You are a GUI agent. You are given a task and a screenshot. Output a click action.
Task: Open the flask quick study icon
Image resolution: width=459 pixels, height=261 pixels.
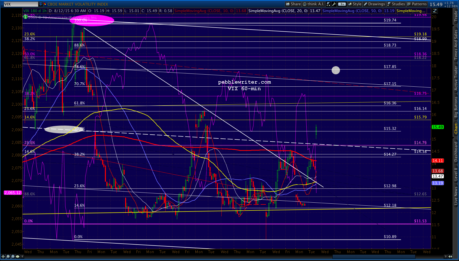point(328,4)
